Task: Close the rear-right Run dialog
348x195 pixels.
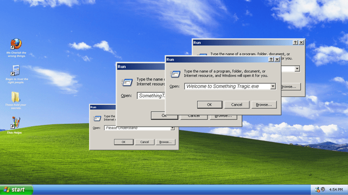Action: (301, 42)
